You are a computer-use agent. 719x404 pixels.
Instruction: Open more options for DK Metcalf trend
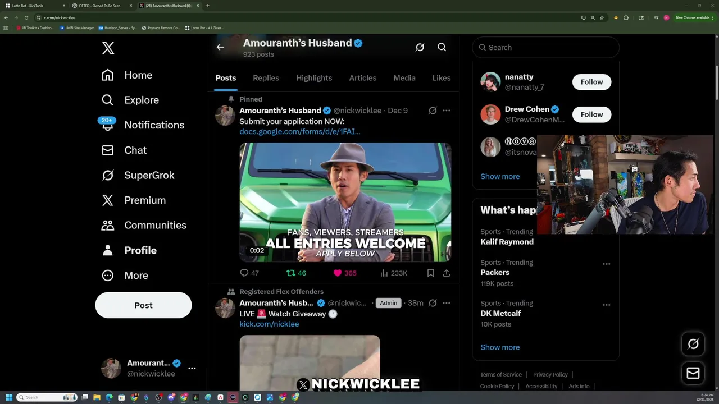[x=606, y=305]
